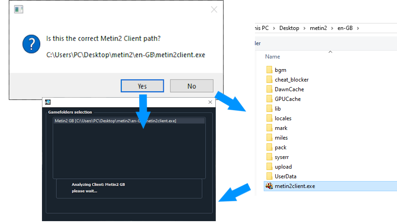Select the UserData folder

click(x=285, y=176)
